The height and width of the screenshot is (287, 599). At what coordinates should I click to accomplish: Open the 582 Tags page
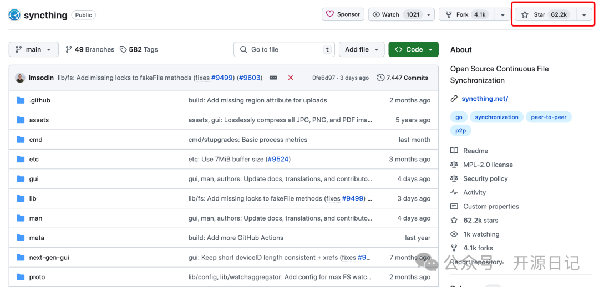(x=139, y=49)
